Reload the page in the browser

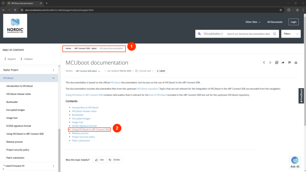pos(15,10)
